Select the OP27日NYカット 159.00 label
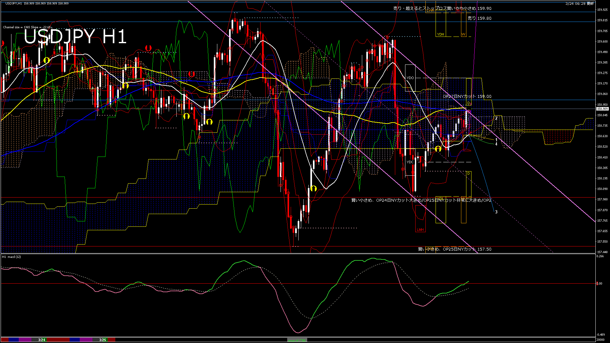Image resolution: width=610 pixels, height=343 pixels. pyautogui.click(x=467, y=97)
